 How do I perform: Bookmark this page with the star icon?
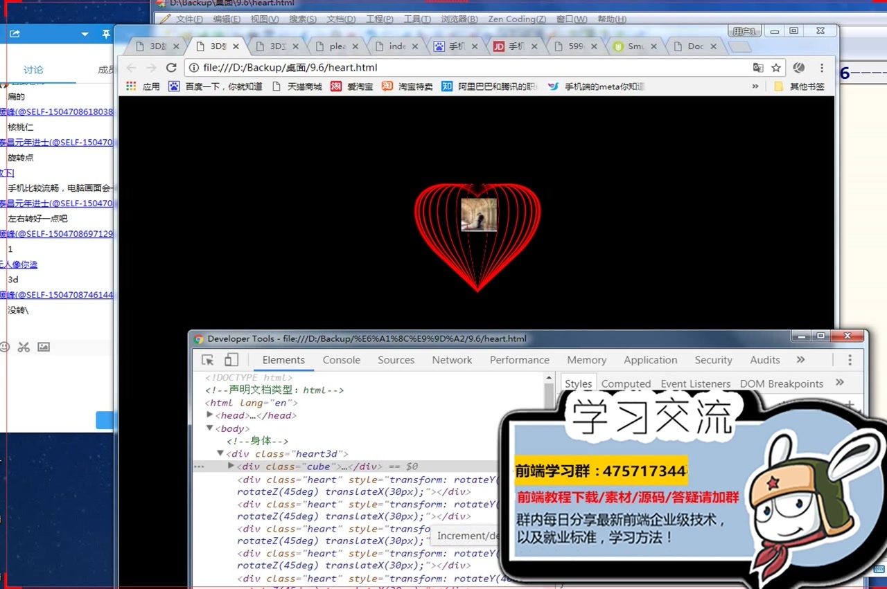(776, 68)
